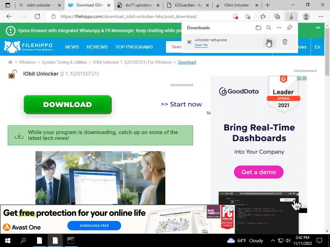
Task: Open the office tech news image
Action: pyautogui.click(x=101, y=178)
